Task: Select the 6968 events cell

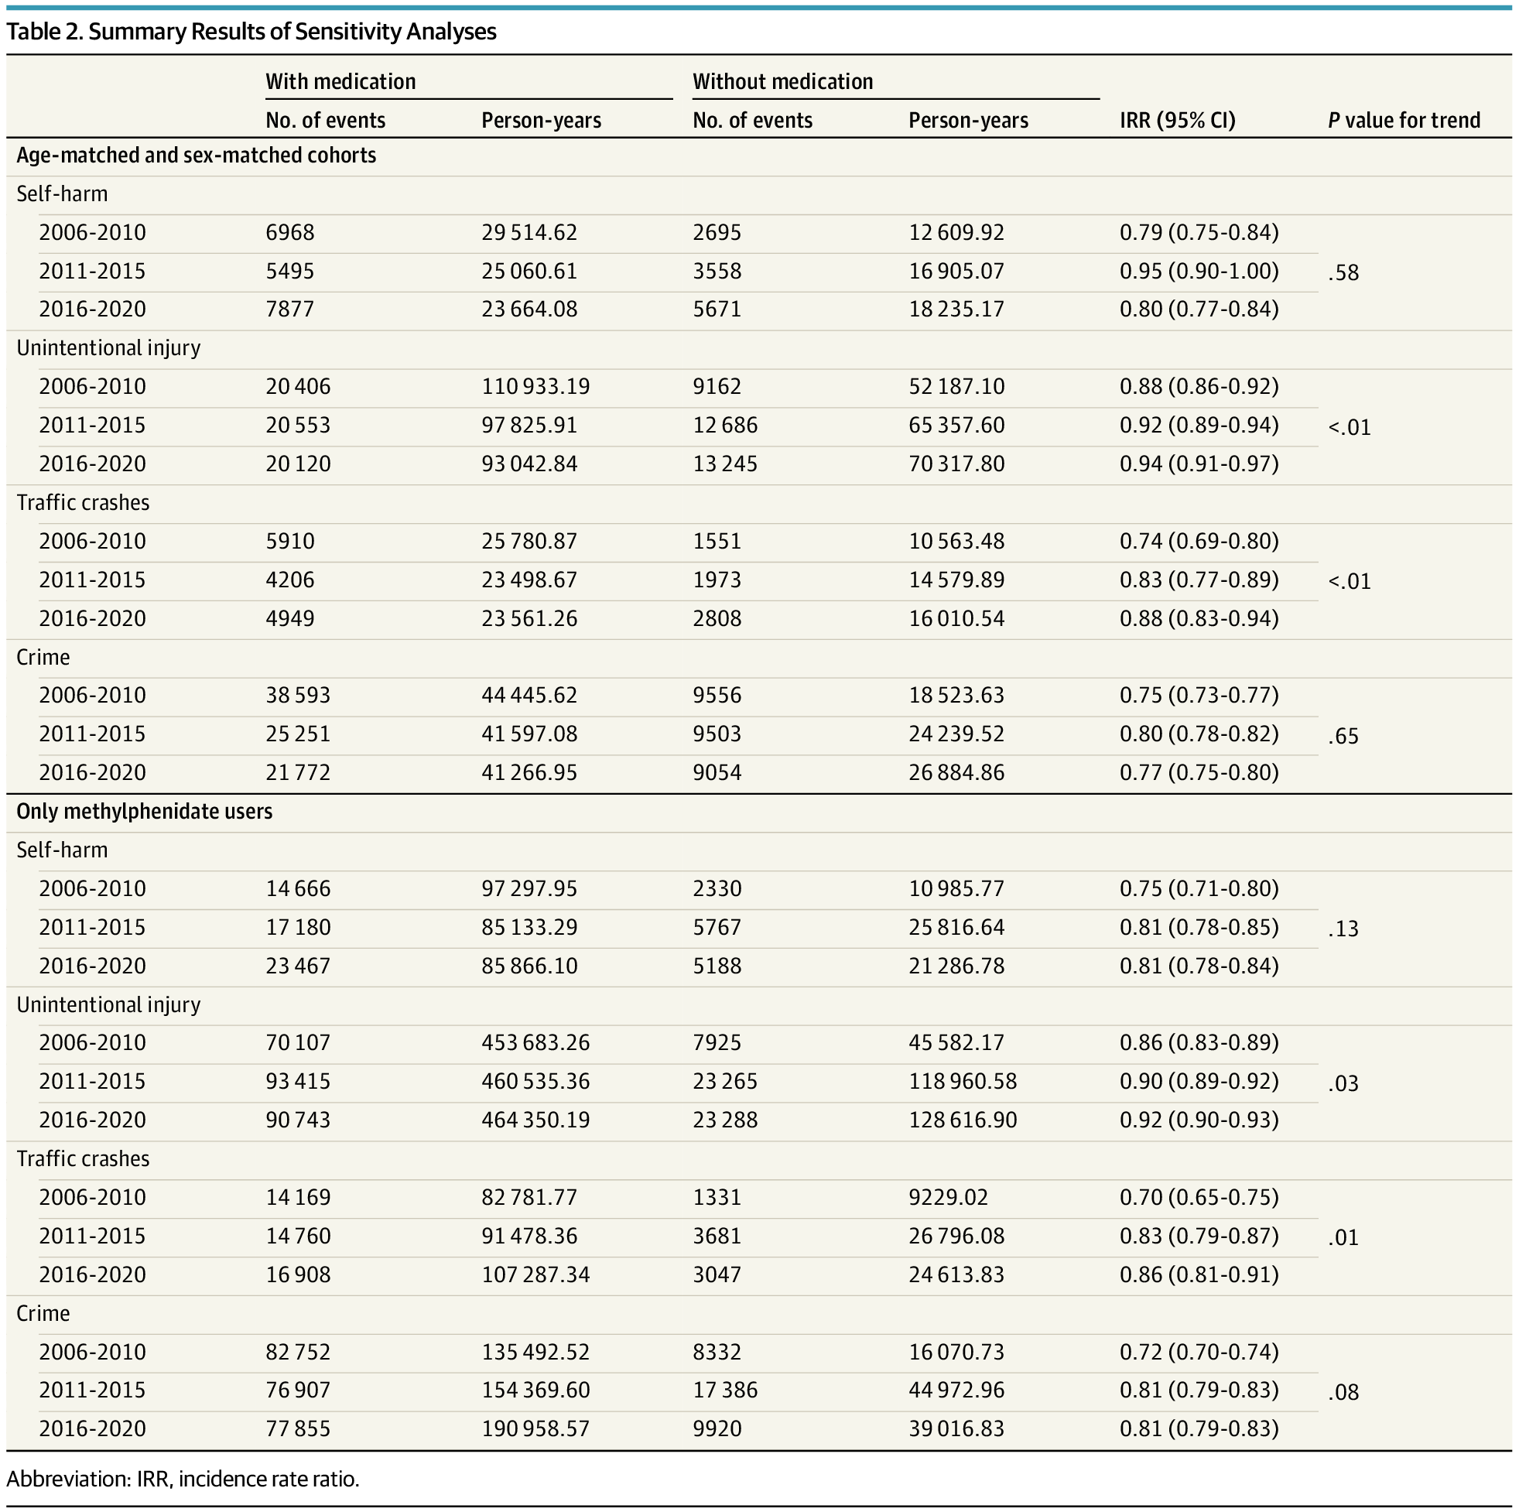Action: coord(290,233)
